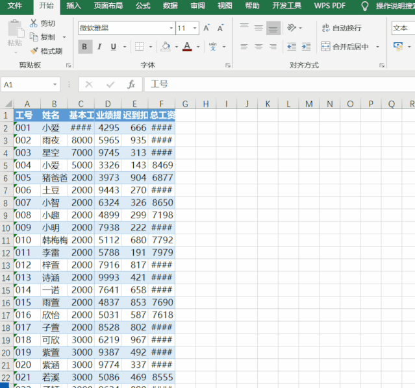The image size is (415, 388).
Task: Click the fill color paint bucket
Action: (x=166, y=47)
